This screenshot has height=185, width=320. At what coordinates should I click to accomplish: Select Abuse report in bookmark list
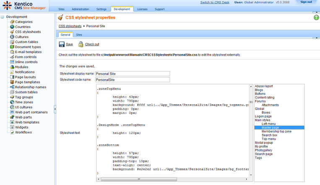tap(264, 86)
